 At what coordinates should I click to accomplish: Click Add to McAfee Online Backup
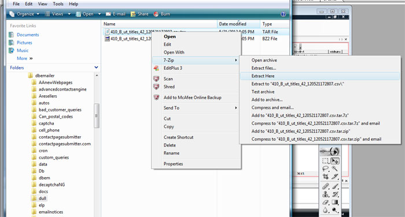click(x=196, y=98)
